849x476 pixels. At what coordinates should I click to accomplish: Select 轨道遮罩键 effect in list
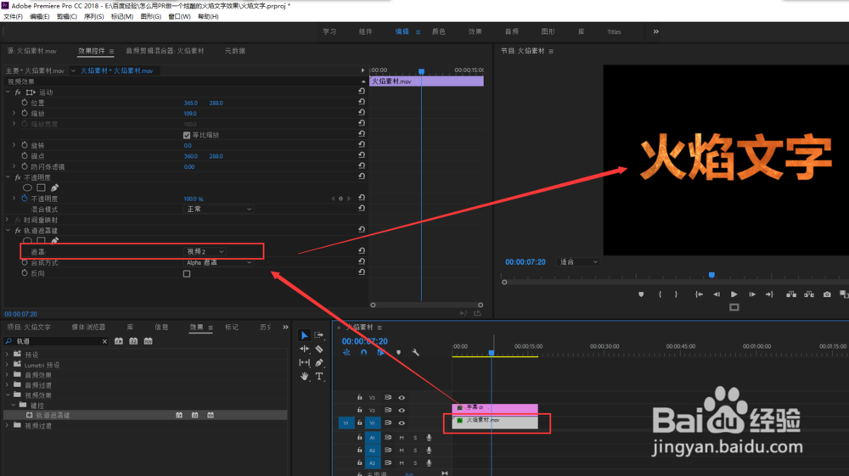tap(53, 416)
